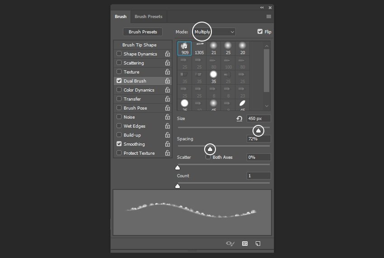This screenshot has height=258, width=384.
Task: Click the reset brush size icon
Action: pos(239,119)
